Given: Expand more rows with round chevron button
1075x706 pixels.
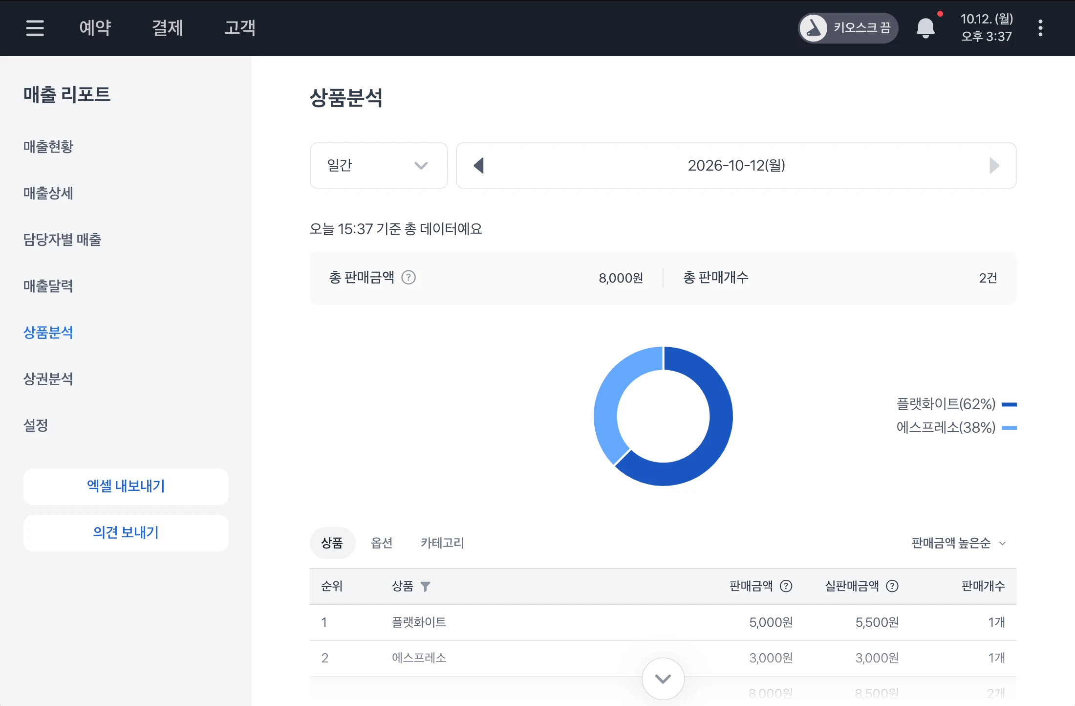Looking at the screenshot, I should [663, 679].
